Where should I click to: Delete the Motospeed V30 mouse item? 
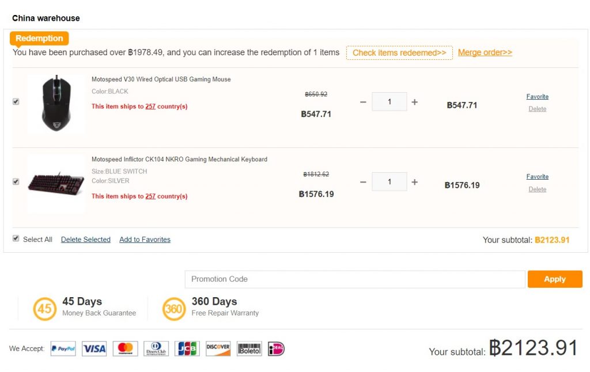pos(537,109)
